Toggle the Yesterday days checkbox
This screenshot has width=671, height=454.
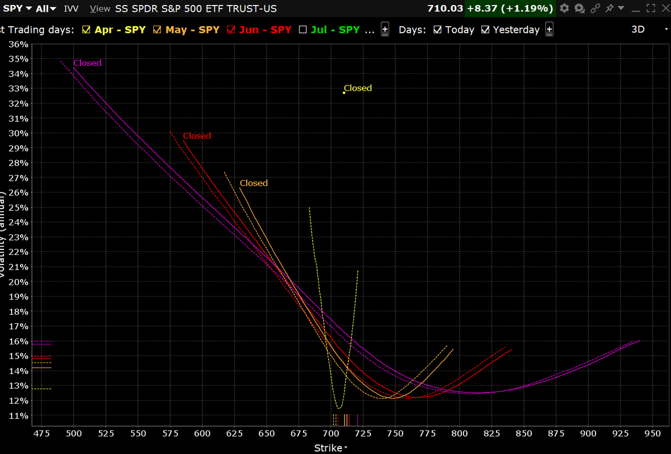[485, 30]
